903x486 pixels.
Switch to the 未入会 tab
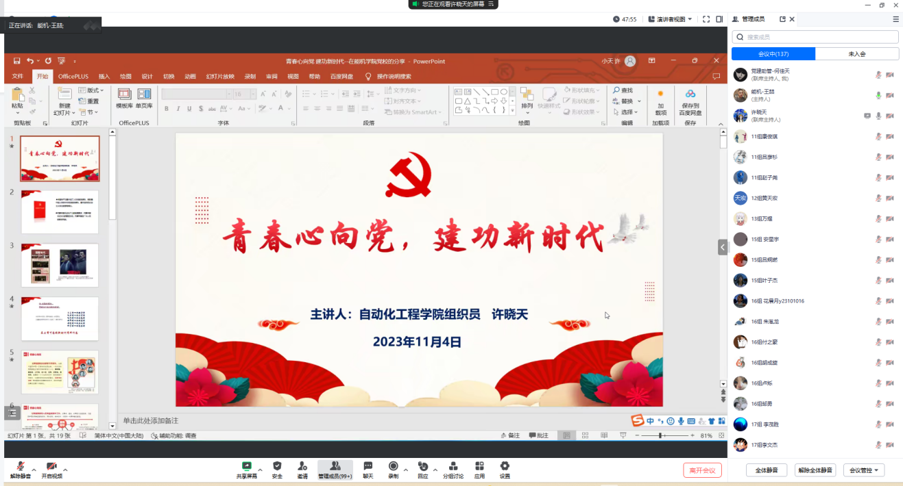coord(857,54)
